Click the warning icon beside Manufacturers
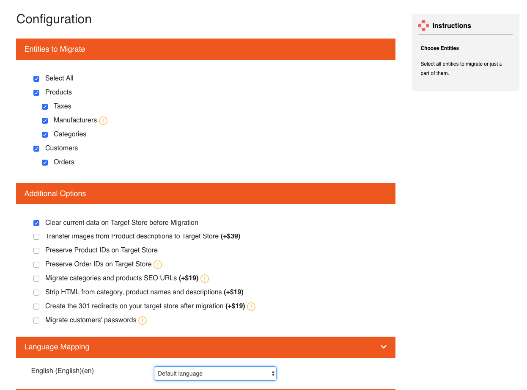The image size is (527, 390). [x=103, y=121]
